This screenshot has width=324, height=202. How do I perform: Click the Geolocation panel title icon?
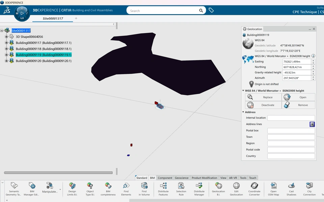pyautogui.click(x=245, y=29)
